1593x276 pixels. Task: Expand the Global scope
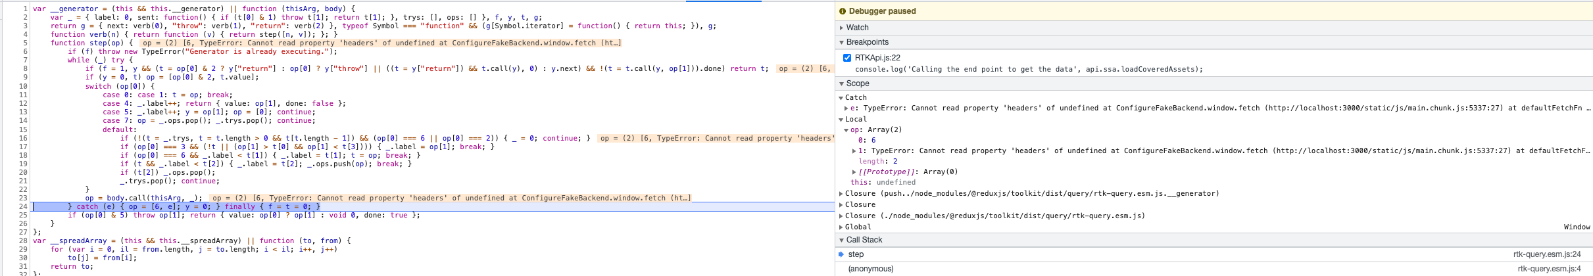[x=841, y=227]
